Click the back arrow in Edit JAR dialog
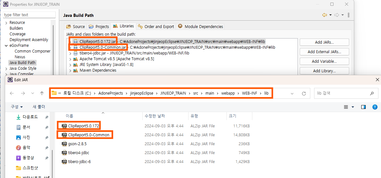The image size is (381, 178). point(12,93)
